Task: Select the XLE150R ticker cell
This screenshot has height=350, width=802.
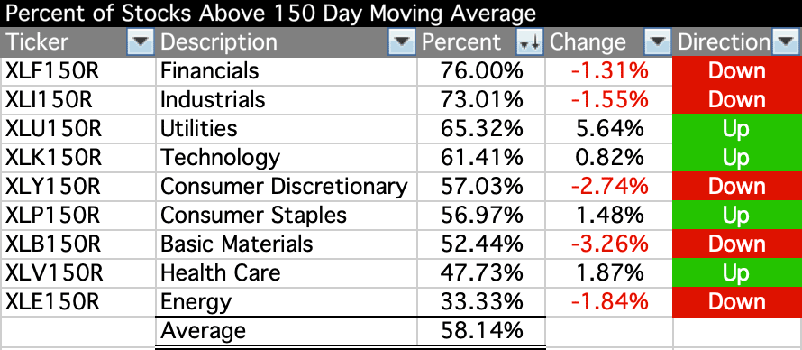Action: 78,301
